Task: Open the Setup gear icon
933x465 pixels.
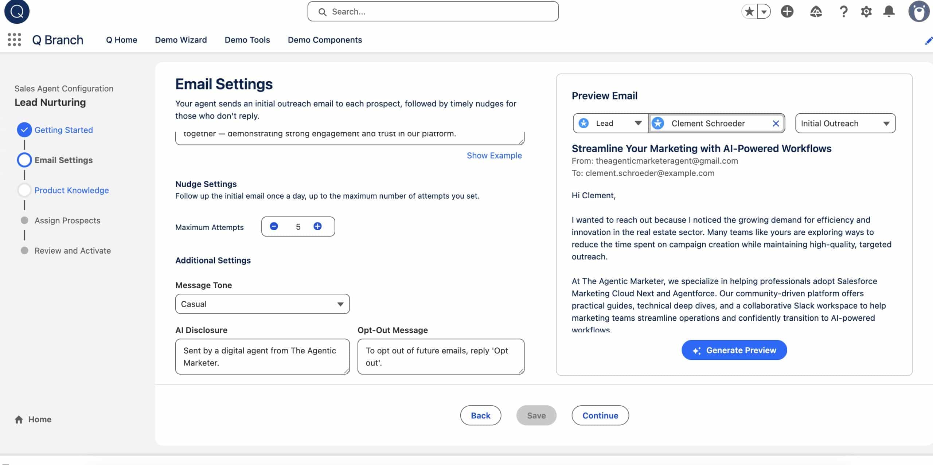Action: pos(866,12)
